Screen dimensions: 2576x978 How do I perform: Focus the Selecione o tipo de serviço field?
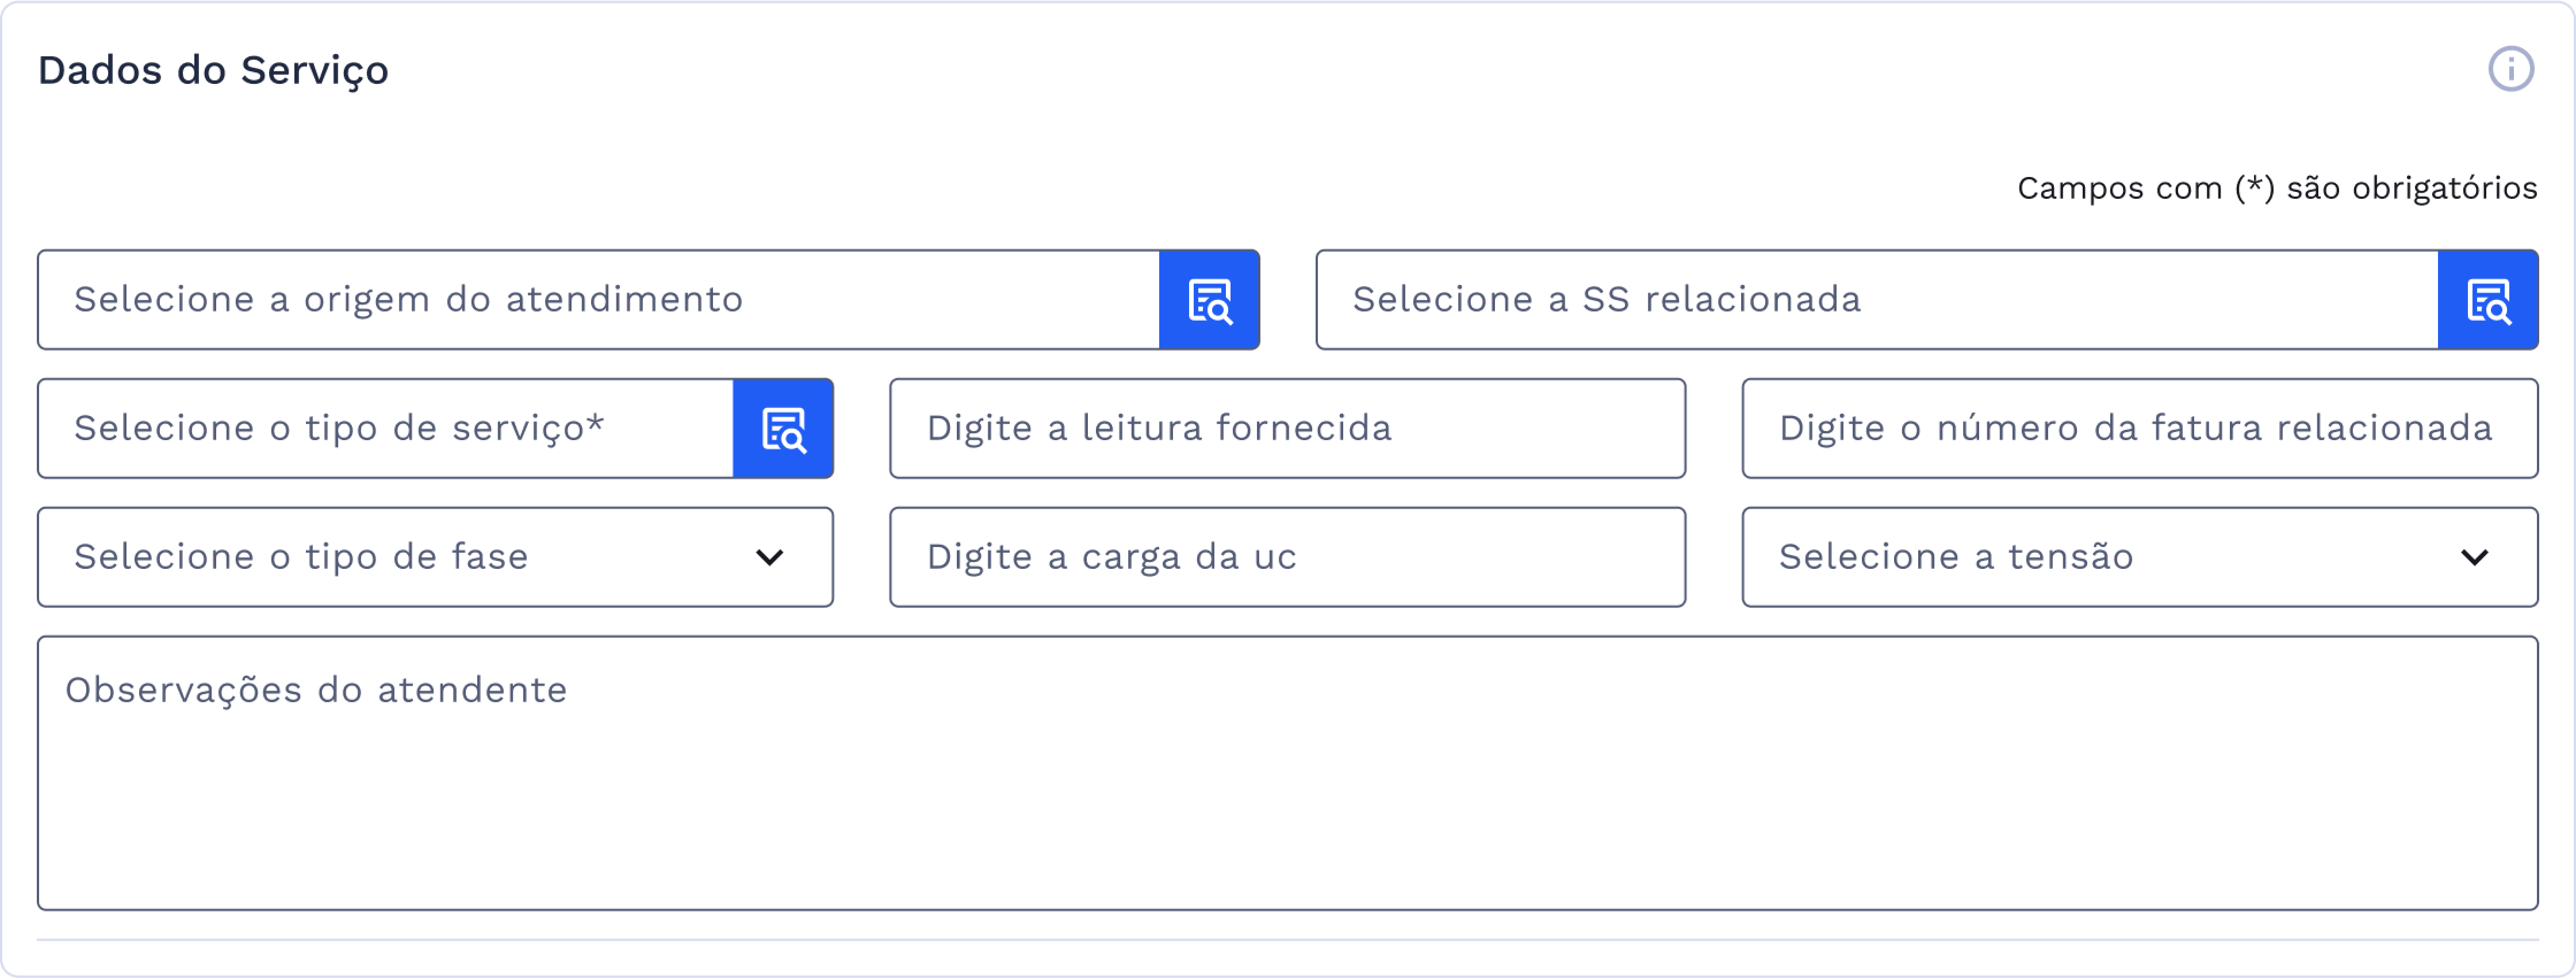coord(385,429)
